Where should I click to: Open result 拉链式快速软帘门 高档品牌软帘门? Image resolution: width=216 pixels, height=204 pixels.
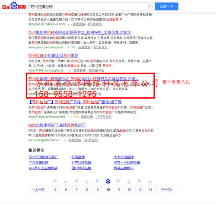[x=57, y=125]
